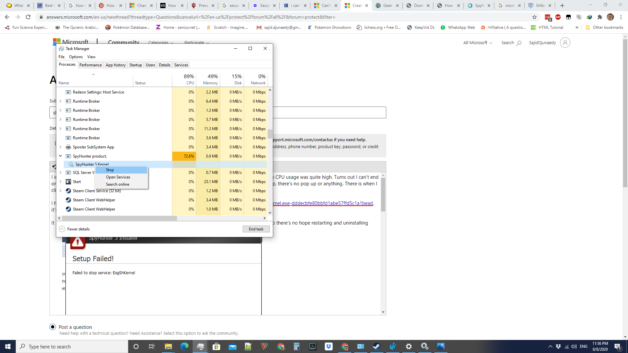This screenshot has width=628, height=353.
Task: Switch to the Services tab
Action: pyautogui.click(x=181, y=65)
